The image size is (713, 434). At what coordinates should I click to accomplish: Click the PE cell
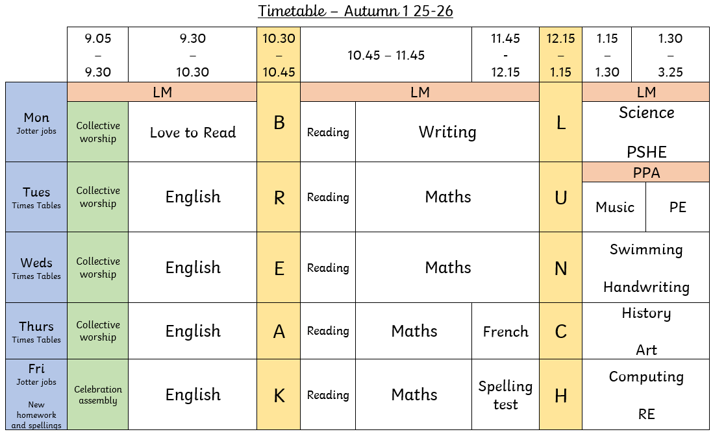click(x=677, y=207)
